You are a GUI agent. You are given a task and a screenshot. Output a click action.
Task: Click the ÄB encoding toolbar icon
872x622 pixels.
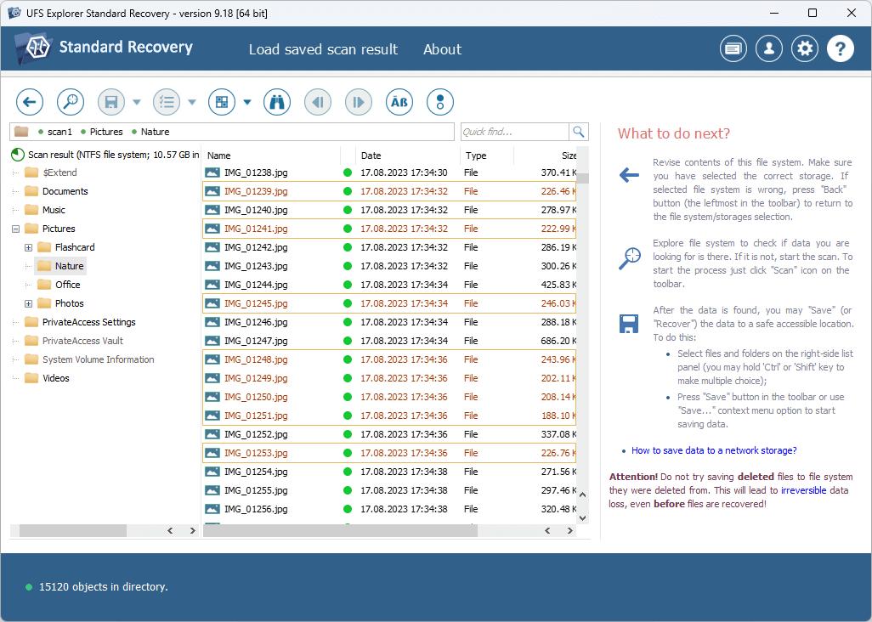click(399, 102)
